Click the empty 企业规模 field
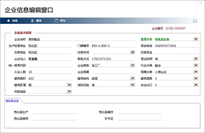 (x=113, y=72)
